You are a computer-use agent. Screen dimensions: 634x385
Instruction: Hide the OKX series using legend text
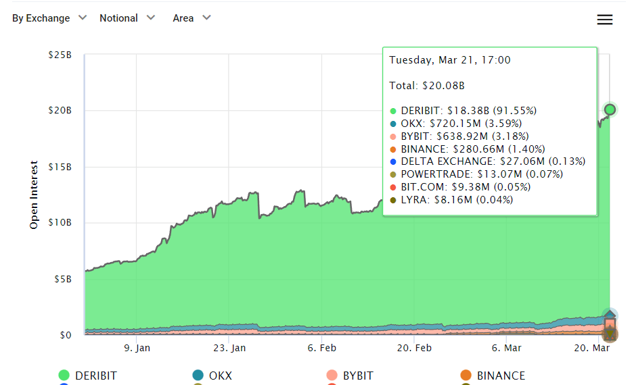[221, 376]
